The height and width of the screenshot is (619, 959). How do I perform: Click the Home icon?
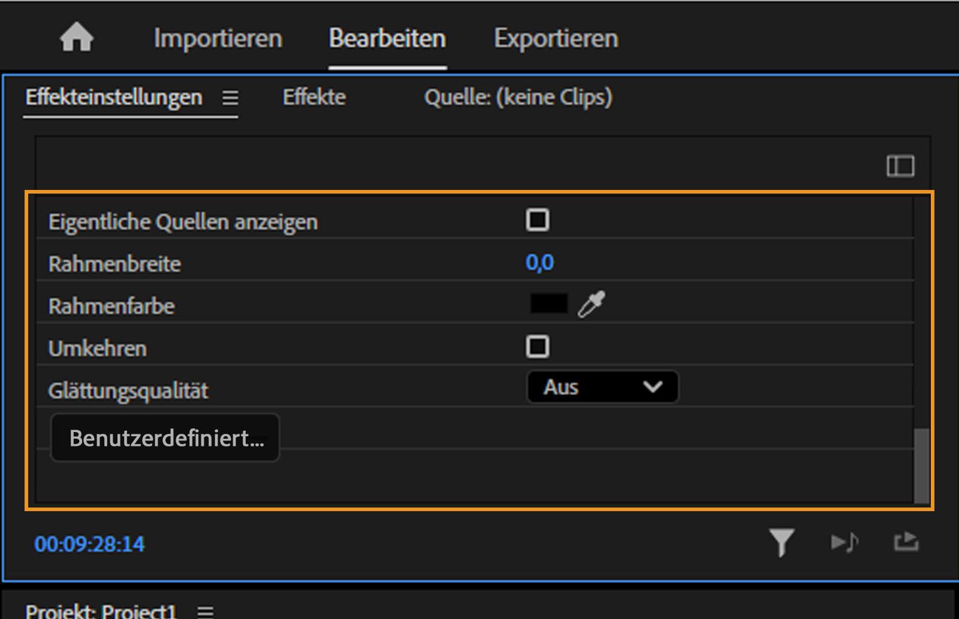click(77, 37)
